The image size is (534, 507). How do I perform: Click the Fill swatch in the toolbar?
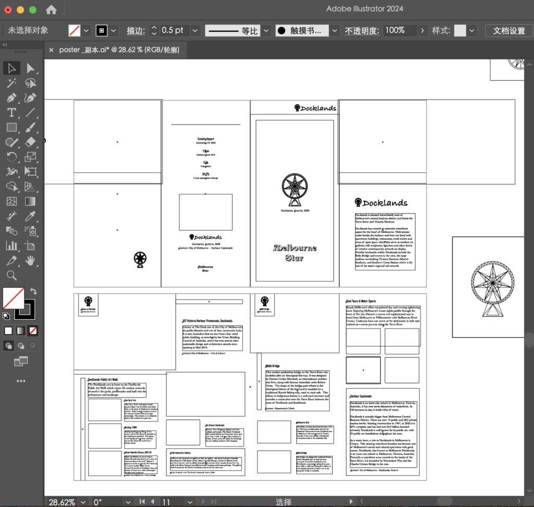pos(13,298)
